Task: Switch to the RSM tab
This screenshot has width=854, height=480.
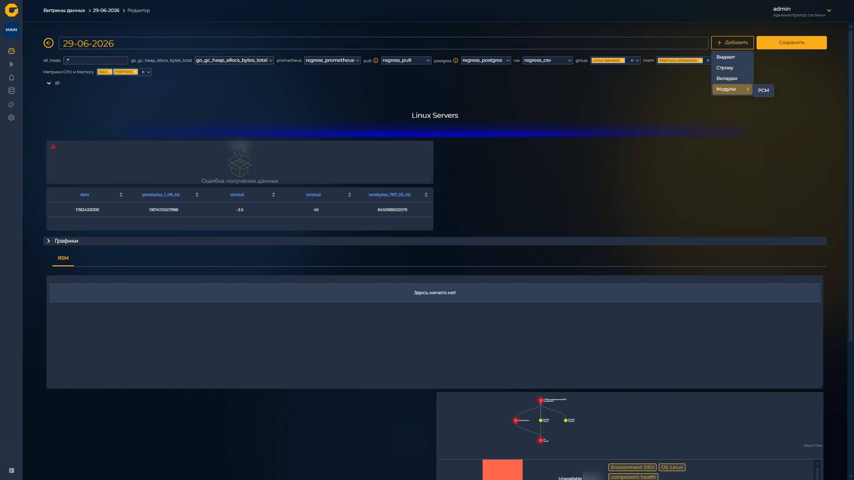Action: [63, 258]
